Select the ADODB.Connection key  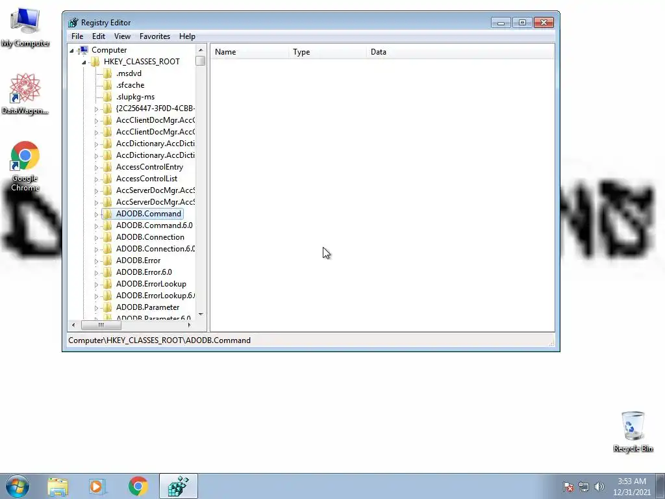click(x=150, y=237)
